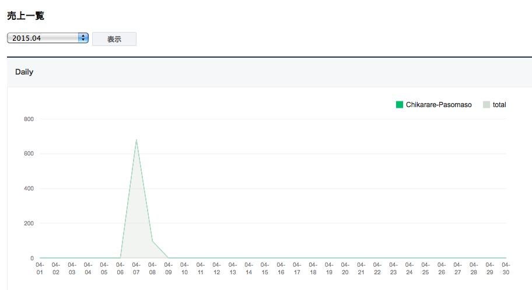
Task: Click the 表示 button
Action: [x=114, y=39]
